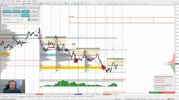
Task: Switch chart to candlesticks icon
Action: (55, 4)
